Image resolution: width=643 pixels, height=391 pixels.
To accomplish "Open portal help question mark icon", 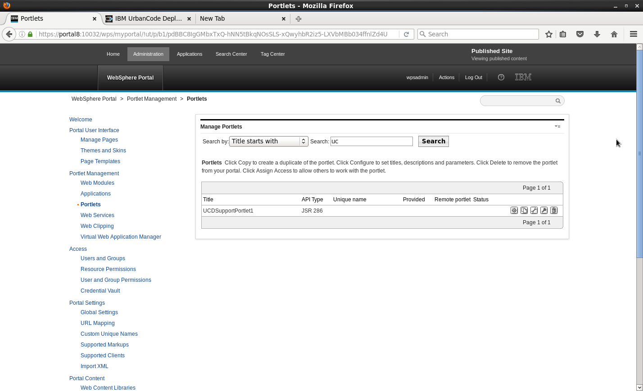I will (x=501, y=77).
